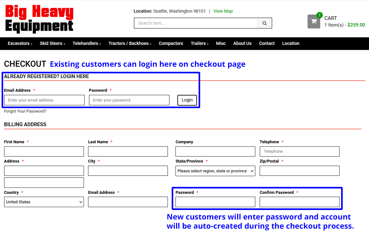
Task: Open the View Map link
Action: tap(223, 11)
